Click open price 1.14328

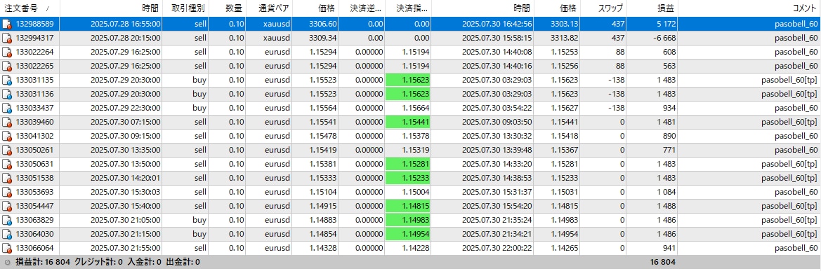[324, 248]
